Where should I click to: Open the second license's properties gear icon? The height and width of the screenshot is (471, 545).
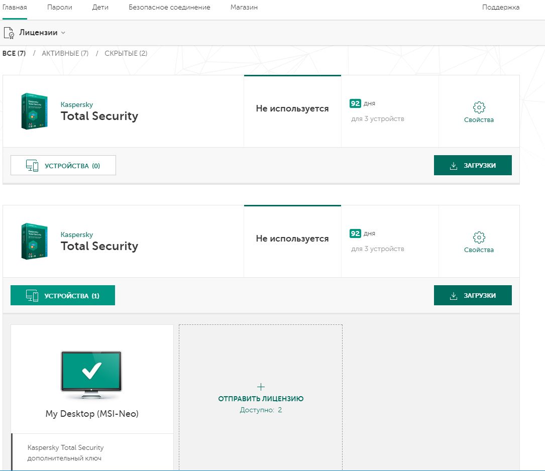pos(479,237)
